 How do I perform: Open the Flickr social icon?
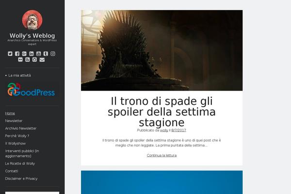pyautogui.click(x=20, y=59)
